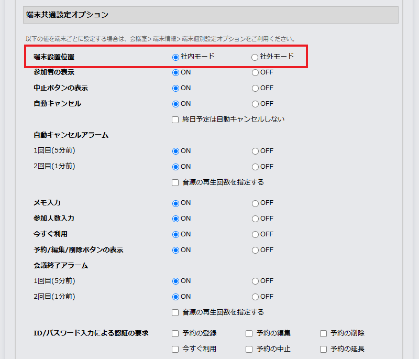Turn OFF 参加者の表示
The width and height of the screenshot is (419, 359).
point(255,73)
